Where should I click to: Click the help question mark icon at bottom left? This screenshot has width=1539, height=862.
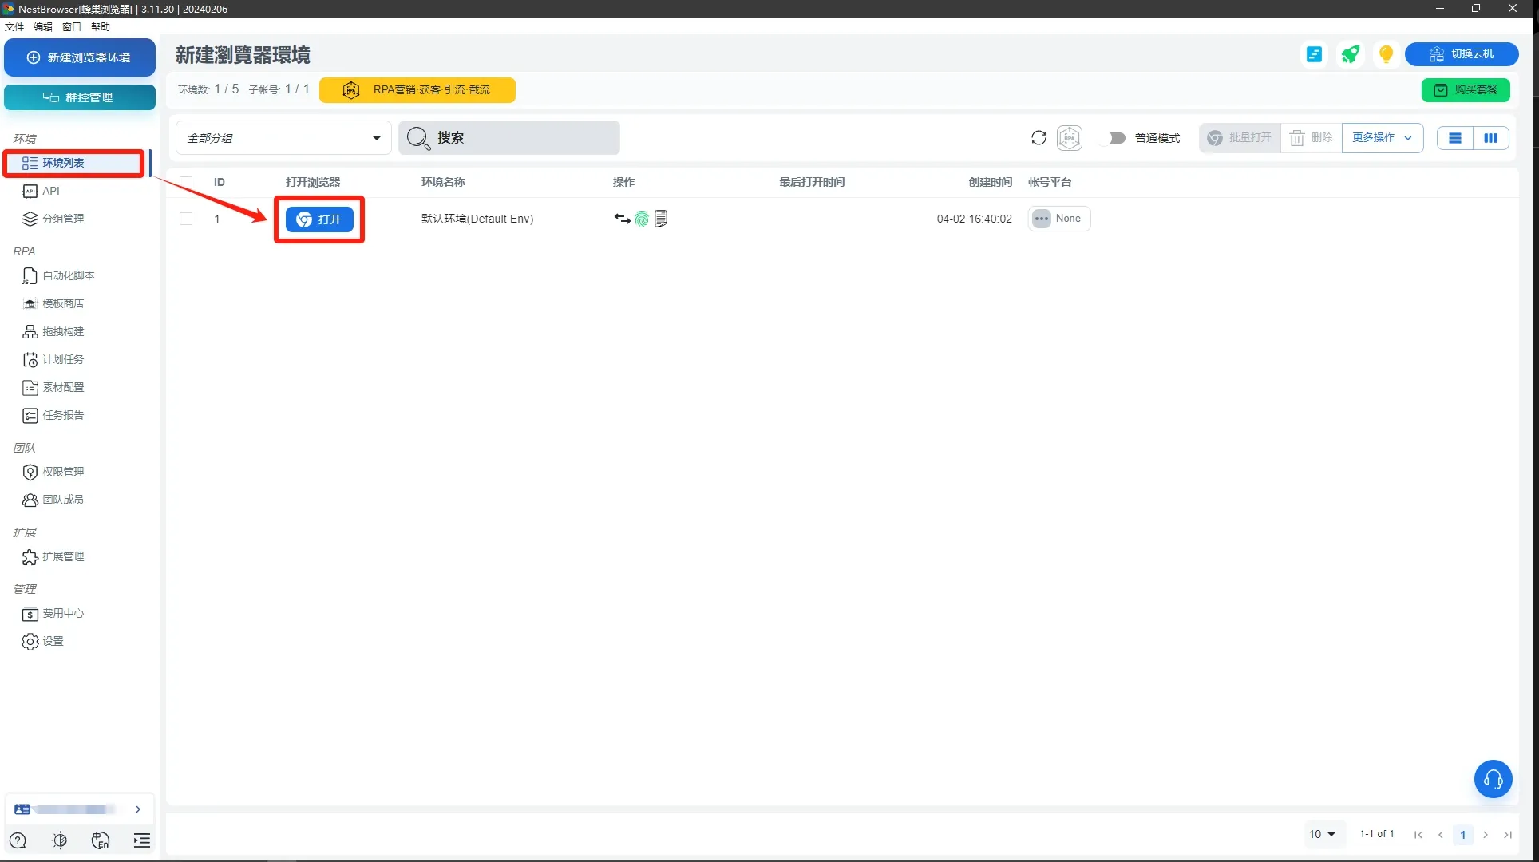[18, 840]
